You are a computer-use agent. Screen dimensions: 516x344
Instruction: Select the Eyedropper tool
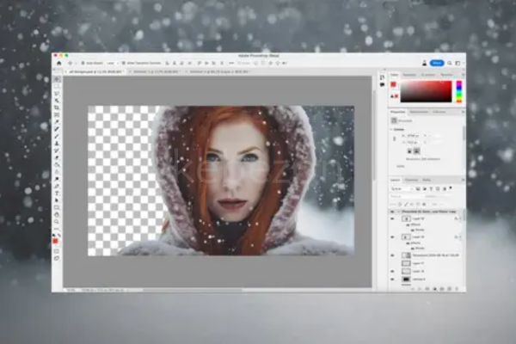pyautogui.click(x=57, y=122)
